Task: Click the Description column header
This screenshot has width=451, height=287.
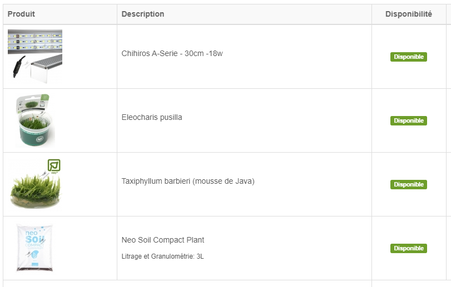Action: (x=143, y=14)
